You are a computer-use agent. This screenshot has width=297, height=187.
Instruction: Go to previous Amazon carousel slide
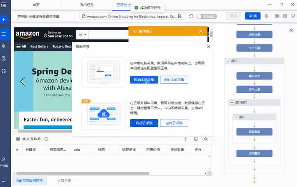23,81
